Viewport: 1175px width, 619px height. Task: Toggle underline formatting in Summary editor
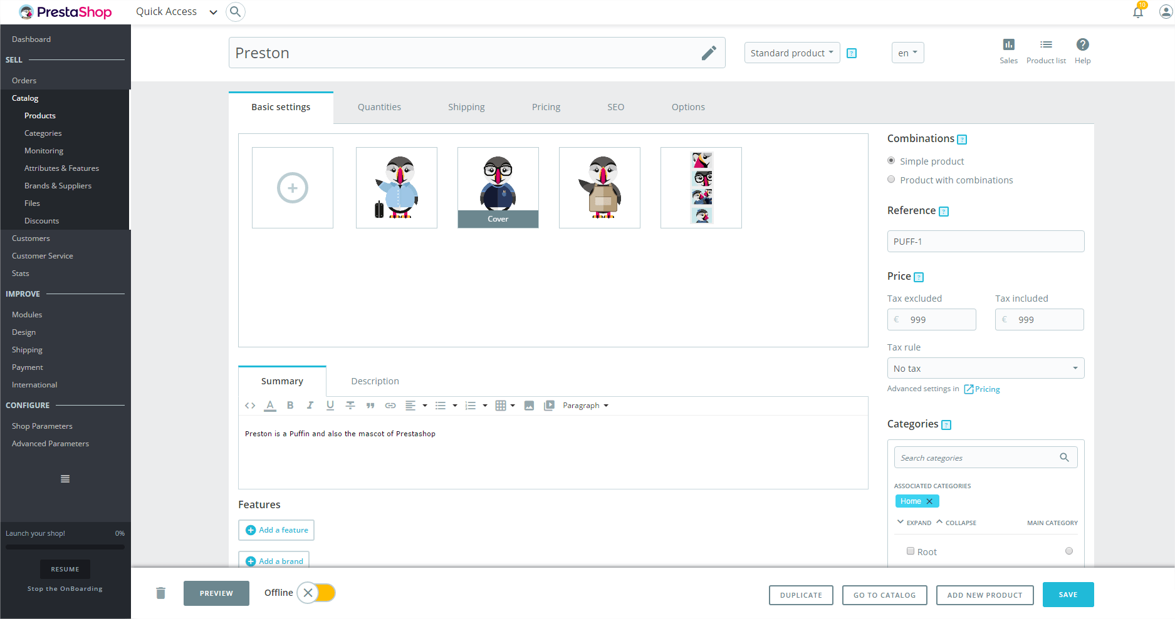(x=330, y=406)
